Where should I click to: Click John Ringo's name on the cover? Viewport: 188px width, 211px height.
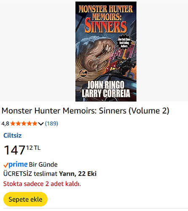pyautogui.click(x=106, y=85)
